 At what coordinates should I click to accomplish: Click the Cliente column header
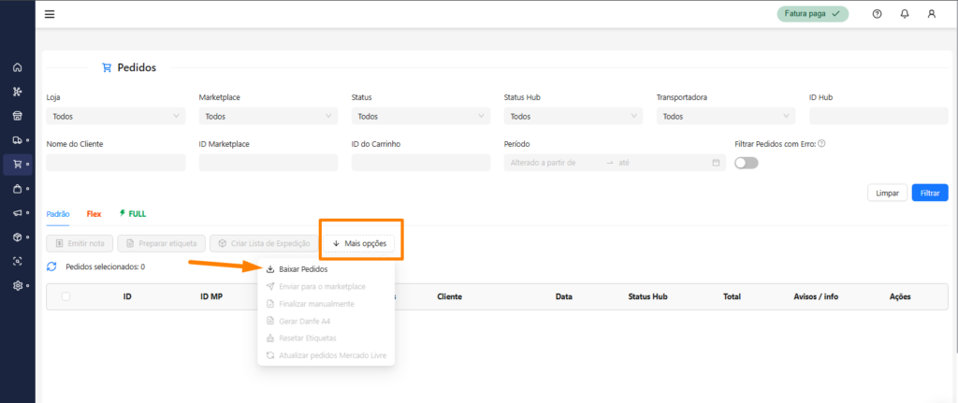(x=450, y=296)
